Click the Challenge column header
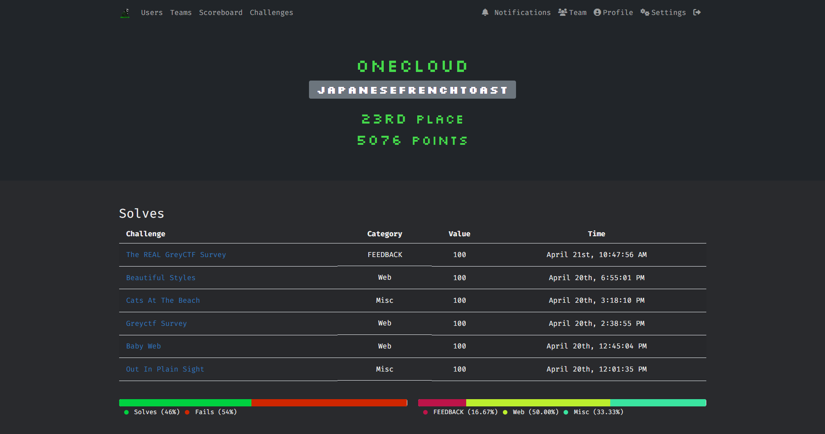Screen dimensions: 825x434 pyautogui.click(x=145, y=234)
